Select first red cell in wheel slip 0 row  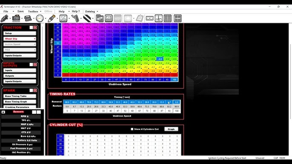click(66, 75)
